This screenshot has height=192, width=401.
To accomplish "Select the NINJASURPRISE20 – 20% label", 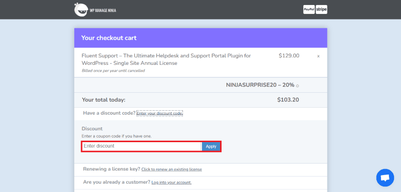I will 260,85.
